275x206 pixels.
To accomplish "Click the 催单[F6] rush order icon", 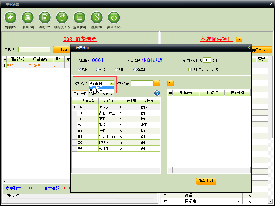I will 28,17.
